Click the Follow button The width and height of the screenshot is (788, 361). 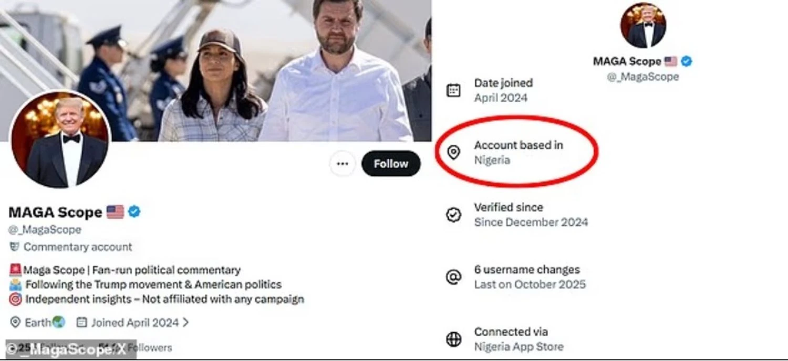[391, 164]
